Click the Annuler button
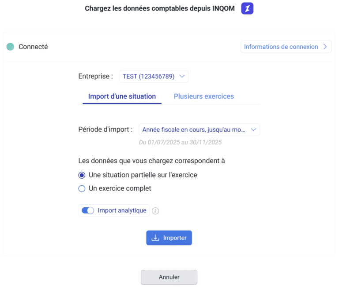Image resolution: width=339 pixels, height=287 pixels. (x=169, y=277)
